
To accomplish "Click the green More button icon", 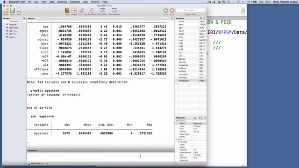I will pyautogui.click(x=165, y=10).
